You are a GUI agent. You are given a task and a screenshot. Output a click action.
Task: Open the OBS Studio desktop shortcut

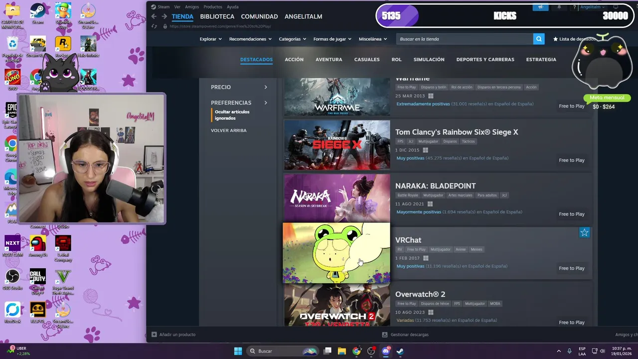point(12,279)
